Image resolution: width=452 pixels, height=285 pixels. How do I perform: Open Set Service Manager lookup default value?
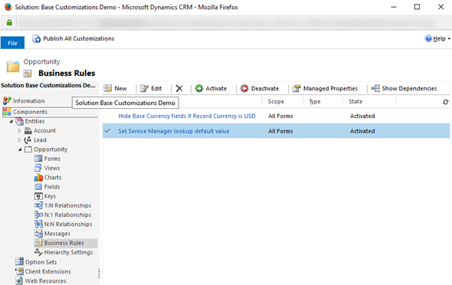pos(174,131)
